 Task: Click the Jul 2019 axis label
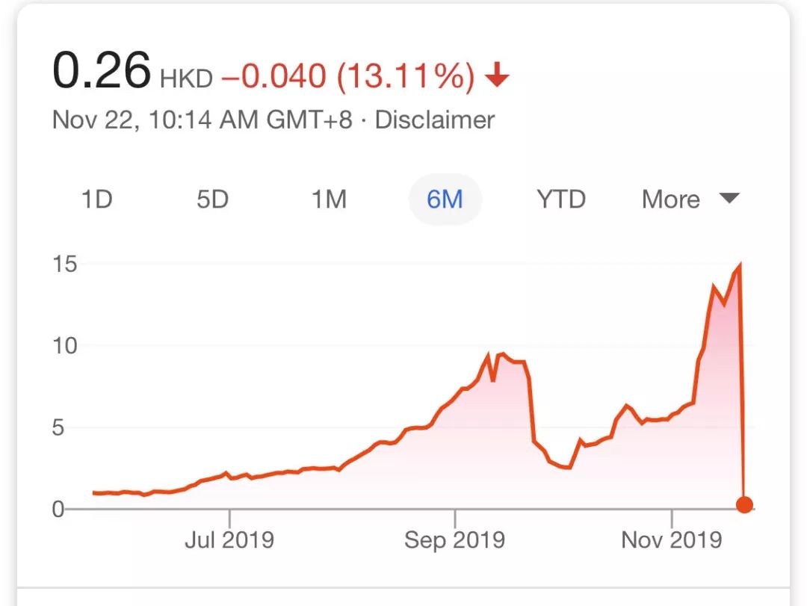click(229, 539)
